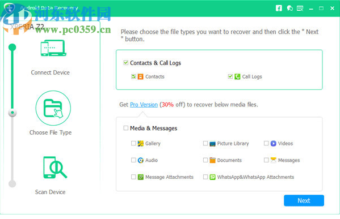Click the Videos play icon
340x219 pixels.
point(274,143)
